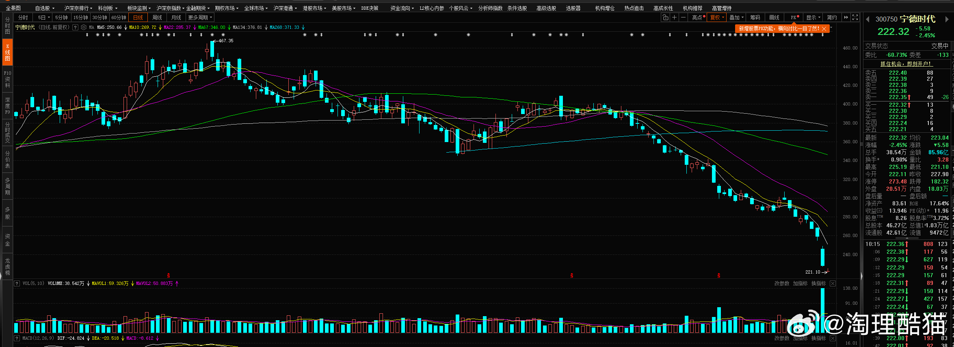The image size is (954, 347).
Task: Click the MA10 yellow indicator label
Action: click(x=143, y=27)
